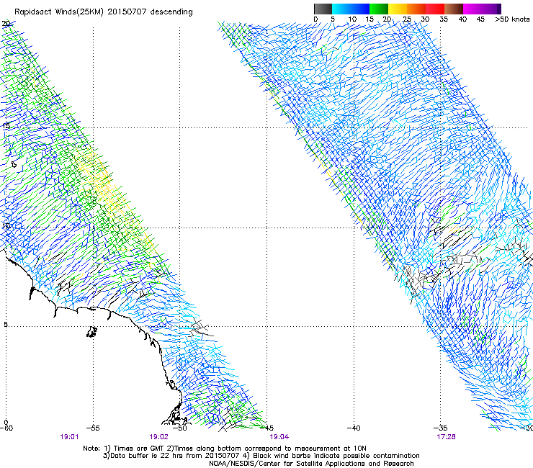Click the purple time stamp '19:04'
The height and width of the screenshot is (468, 533).
click(279, 437)
